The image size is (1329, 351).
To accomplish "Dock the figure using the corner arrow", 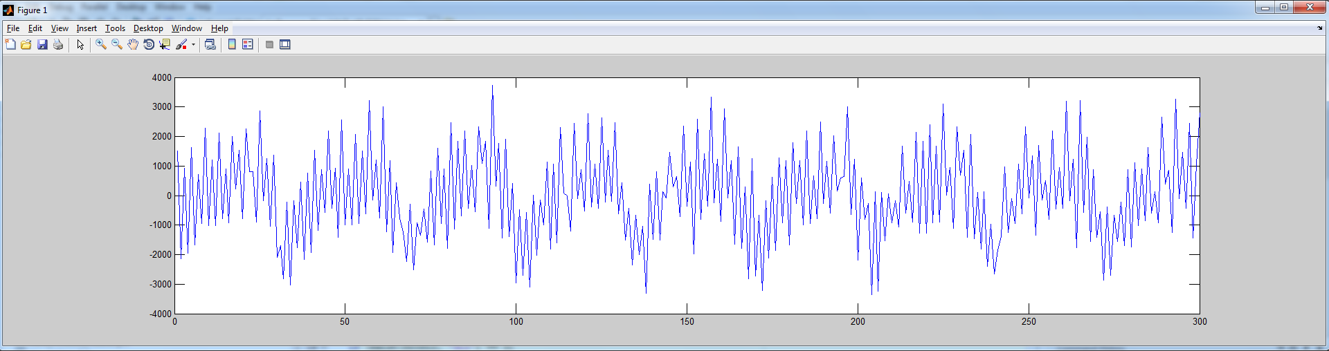I will coord(1319,28).
